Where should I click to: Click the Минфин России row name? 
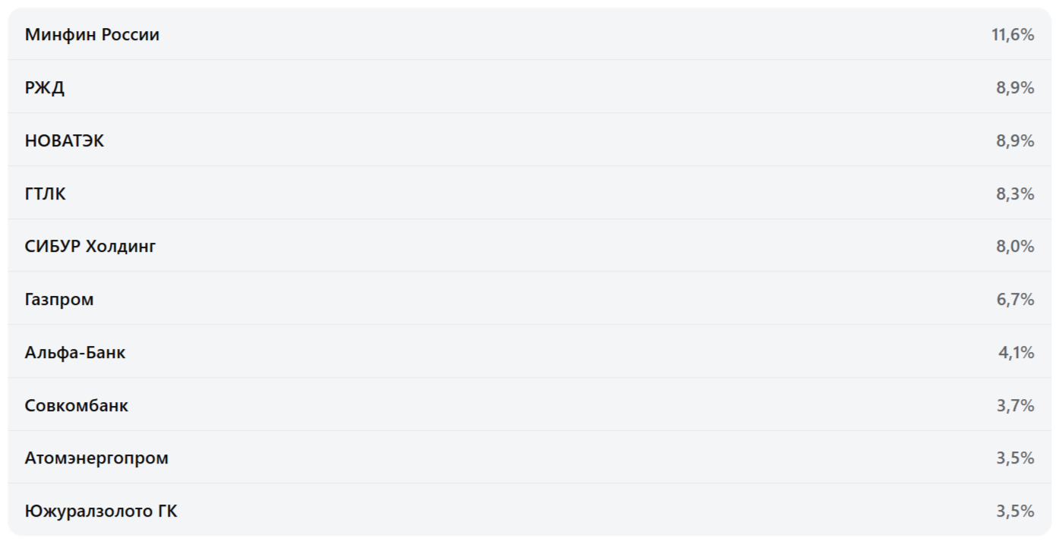click(92, 34)
